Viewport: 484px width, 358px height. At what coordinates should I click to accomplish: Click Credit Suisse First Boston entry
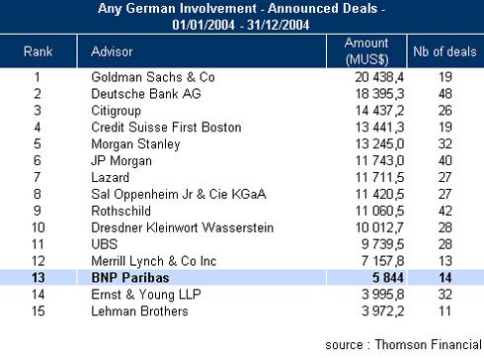(x=166, y=128)
